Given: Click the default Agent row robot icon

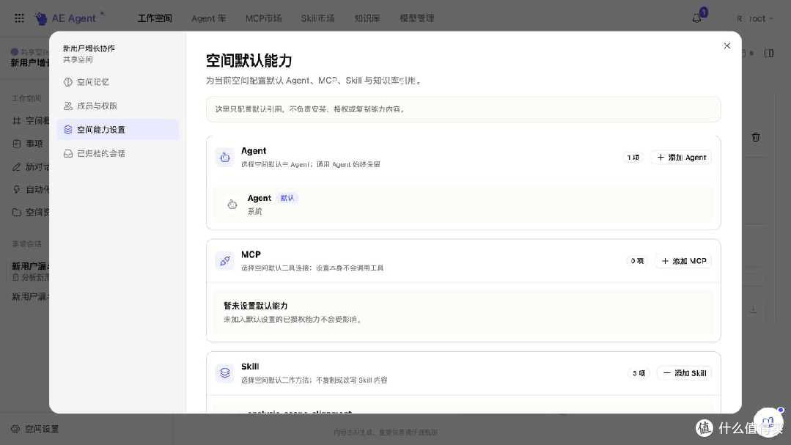Looking at the screenshot, I should click(232, 205).
